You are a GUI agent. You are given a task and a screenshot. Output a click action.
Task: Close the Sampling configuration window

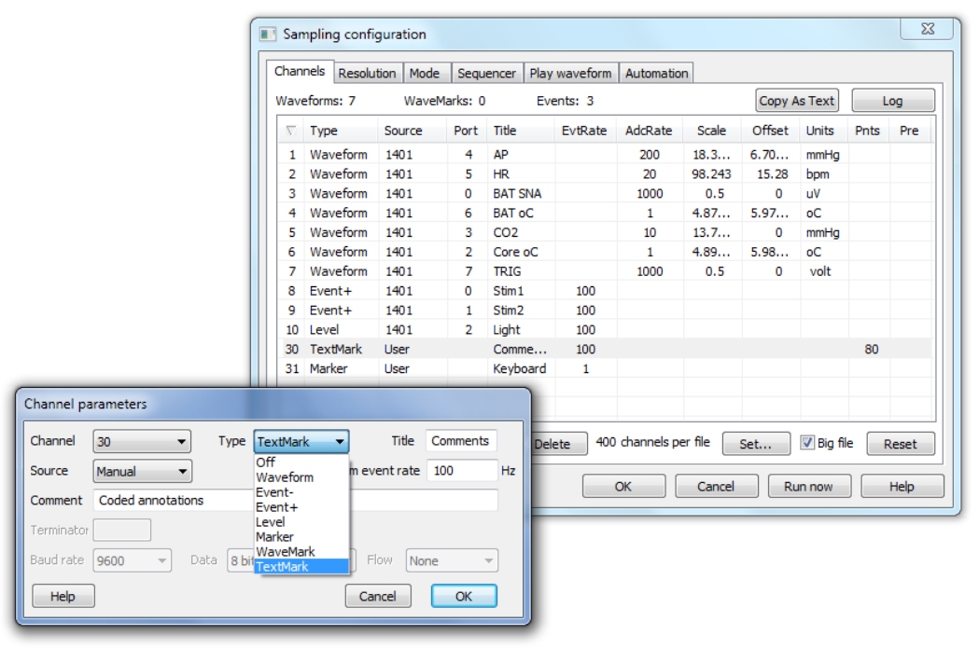coord(927,29)
